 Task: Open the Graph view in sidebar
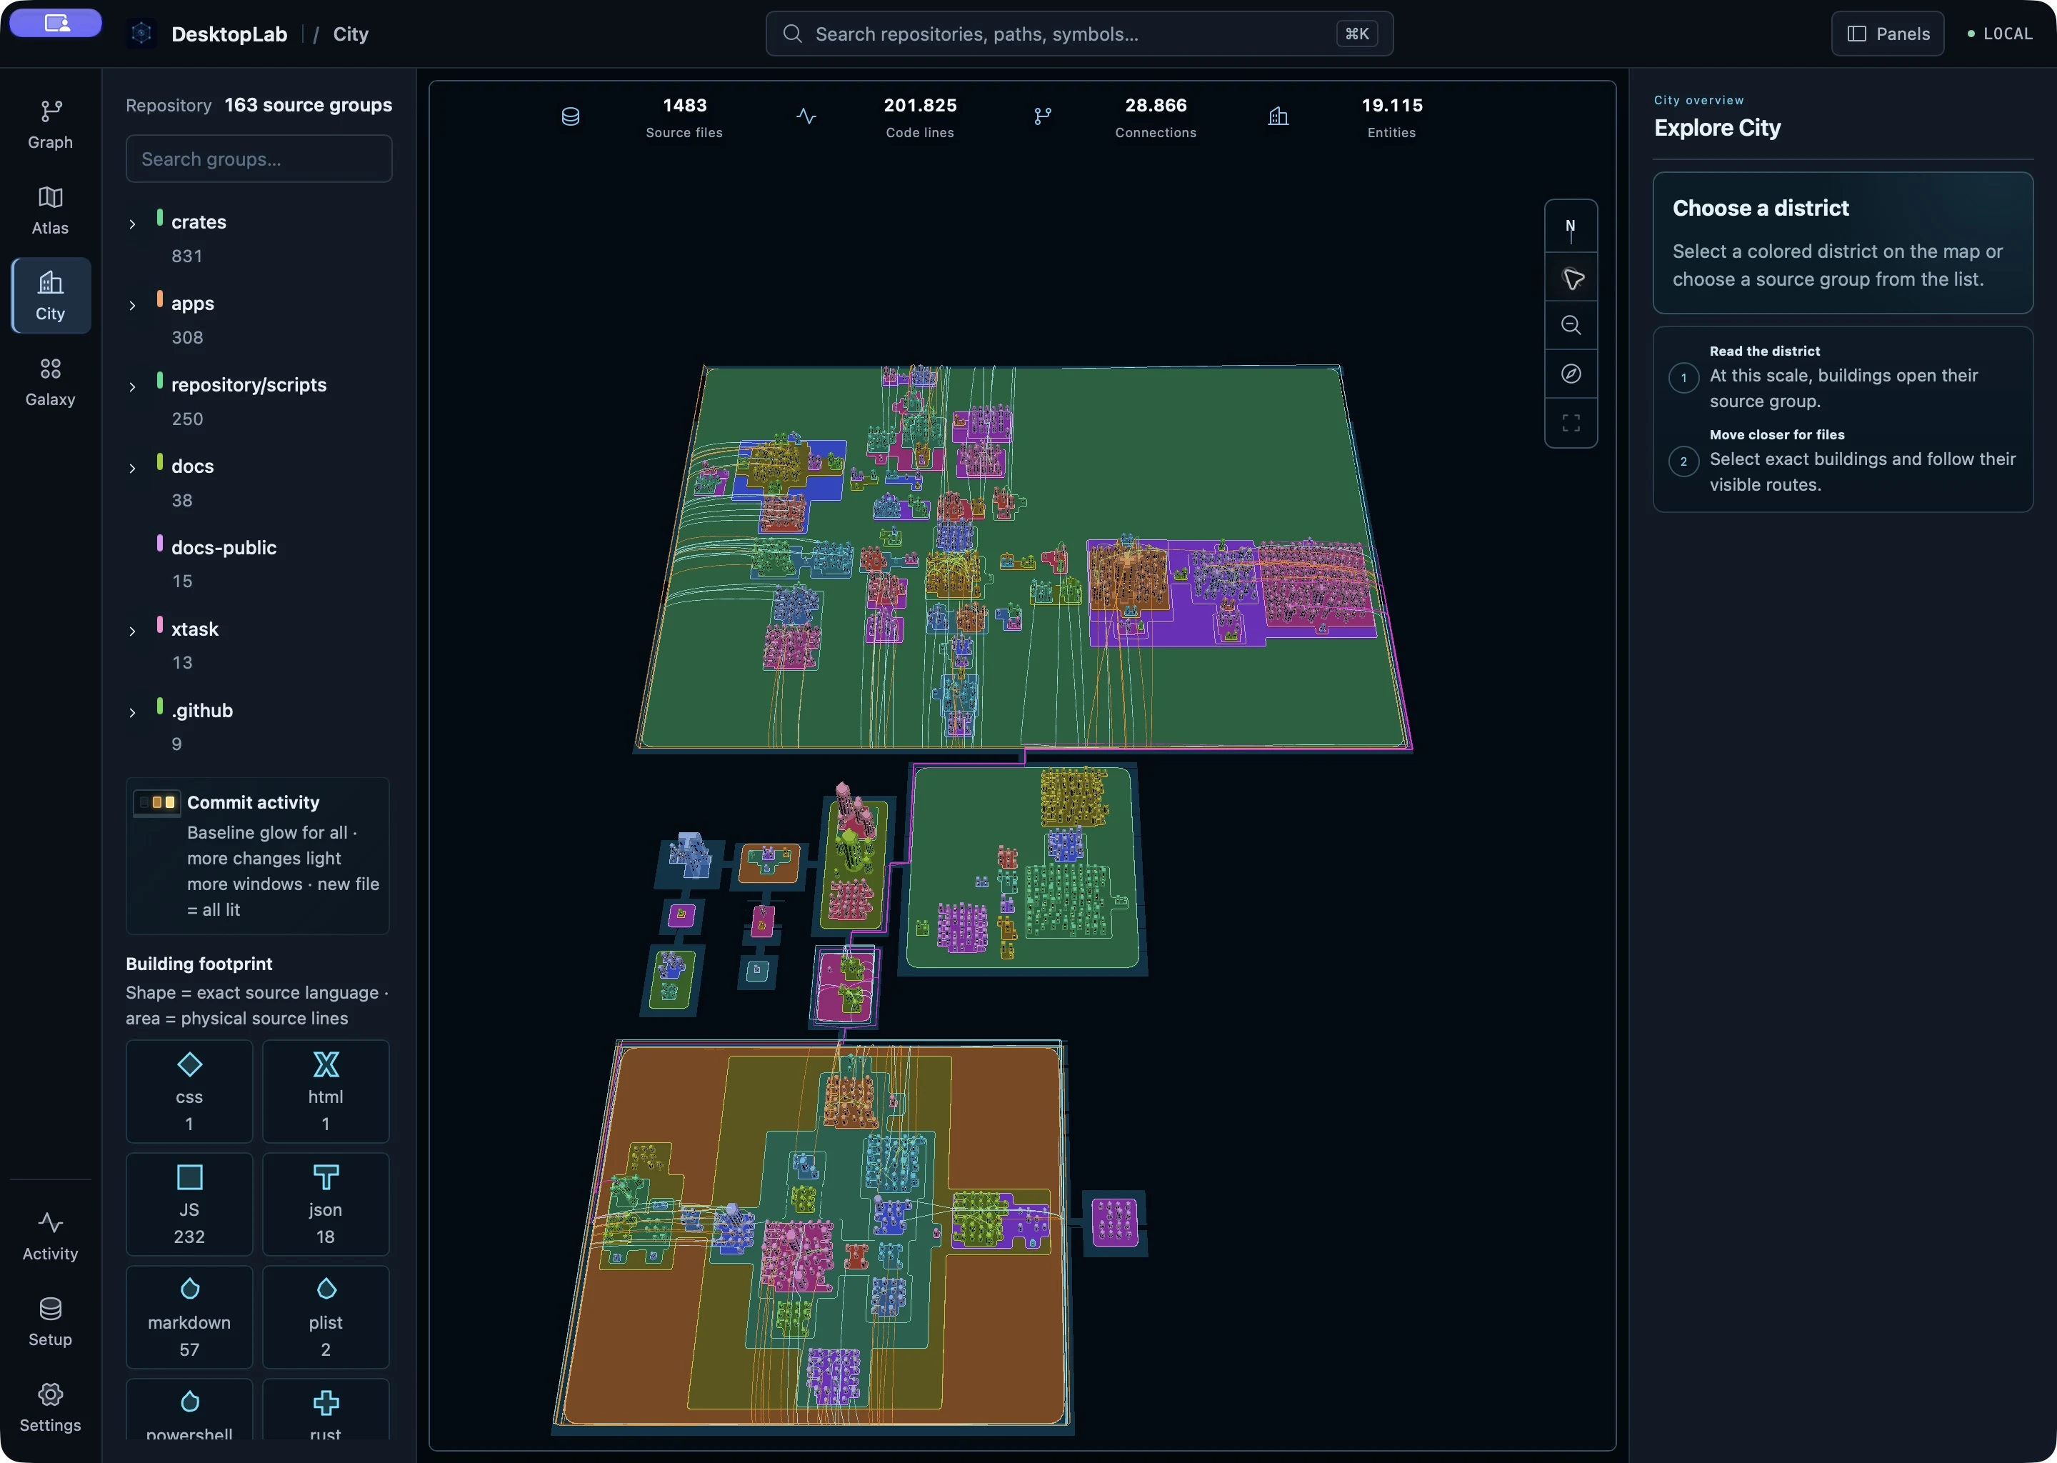tap(51, 124)
